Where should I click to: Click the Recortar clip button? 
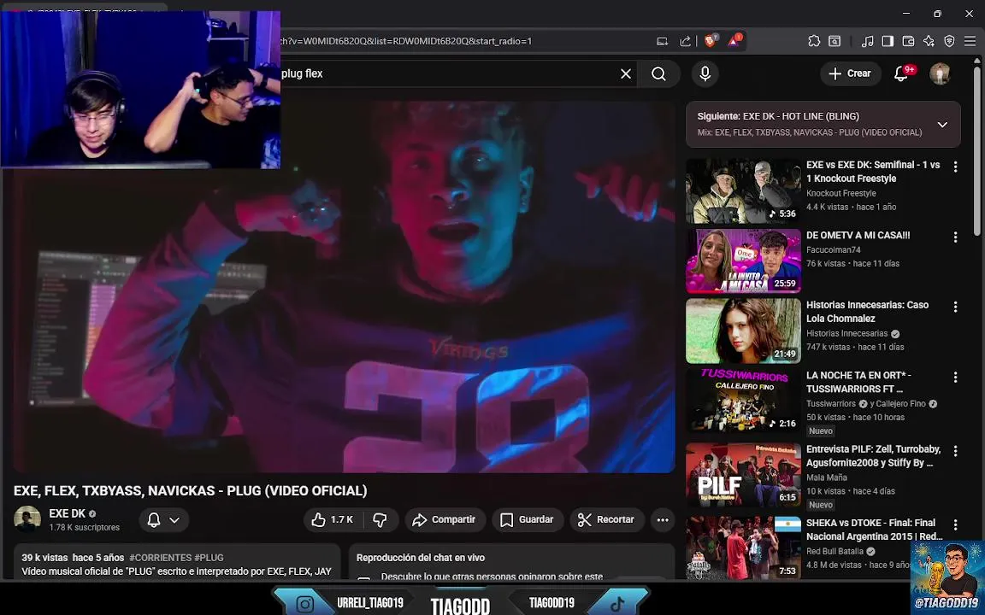tap(607, 519)
